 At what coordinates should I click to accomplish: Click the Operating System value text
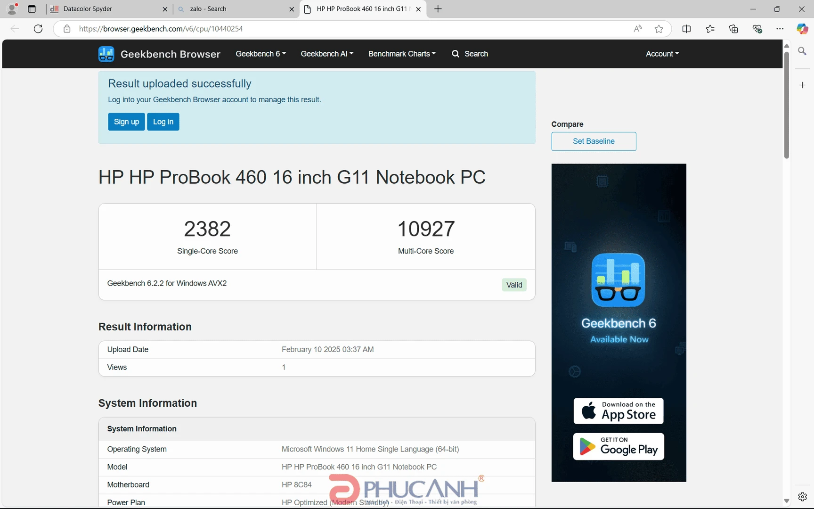tap(370, 449)
